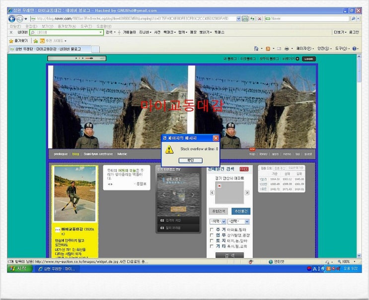Expand the 선택 dropdown
The height and width of the screenshot is (300, 369).
(238, 221)
